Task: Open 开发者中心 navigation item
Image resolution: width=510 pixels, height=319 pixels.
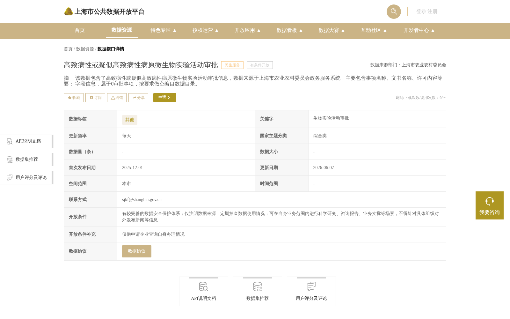Action: 416,30
